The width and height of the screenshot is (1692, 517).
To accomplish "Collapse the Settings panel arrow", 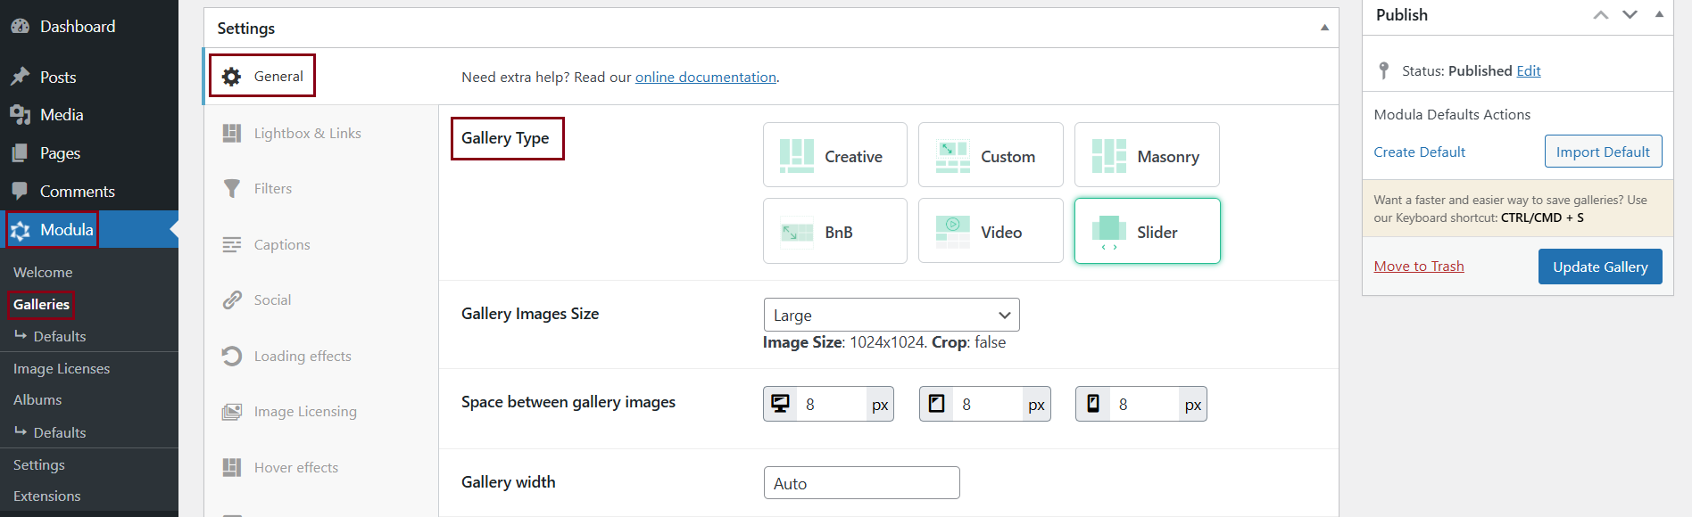I will click(x=1324, y=28).
